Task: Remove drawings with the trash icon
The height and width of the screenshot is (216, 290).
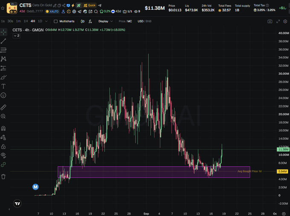Action: tap(3, 177)
